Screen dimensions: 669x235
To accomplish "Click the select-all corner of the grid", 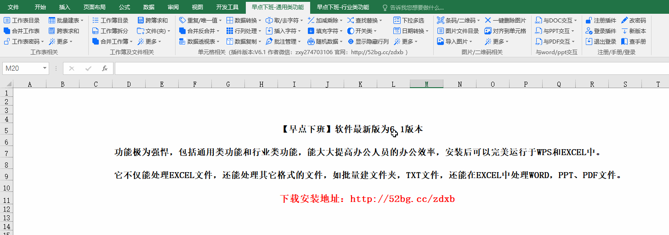I will pos(6,84).
